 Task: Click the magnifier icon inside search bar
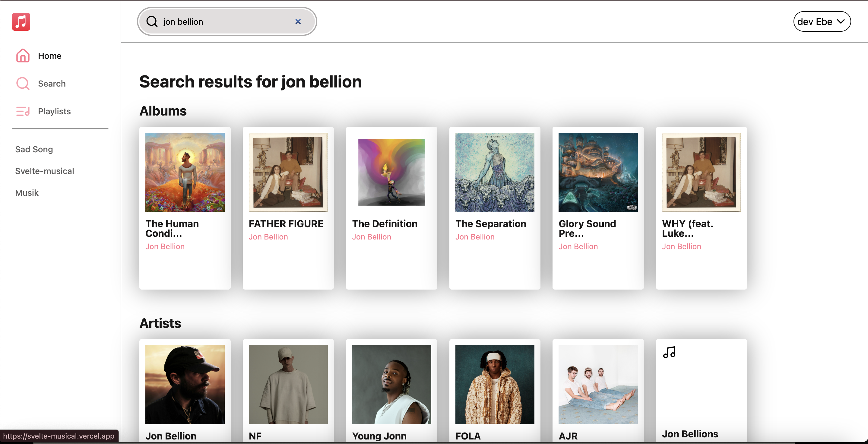click(152, 21)
